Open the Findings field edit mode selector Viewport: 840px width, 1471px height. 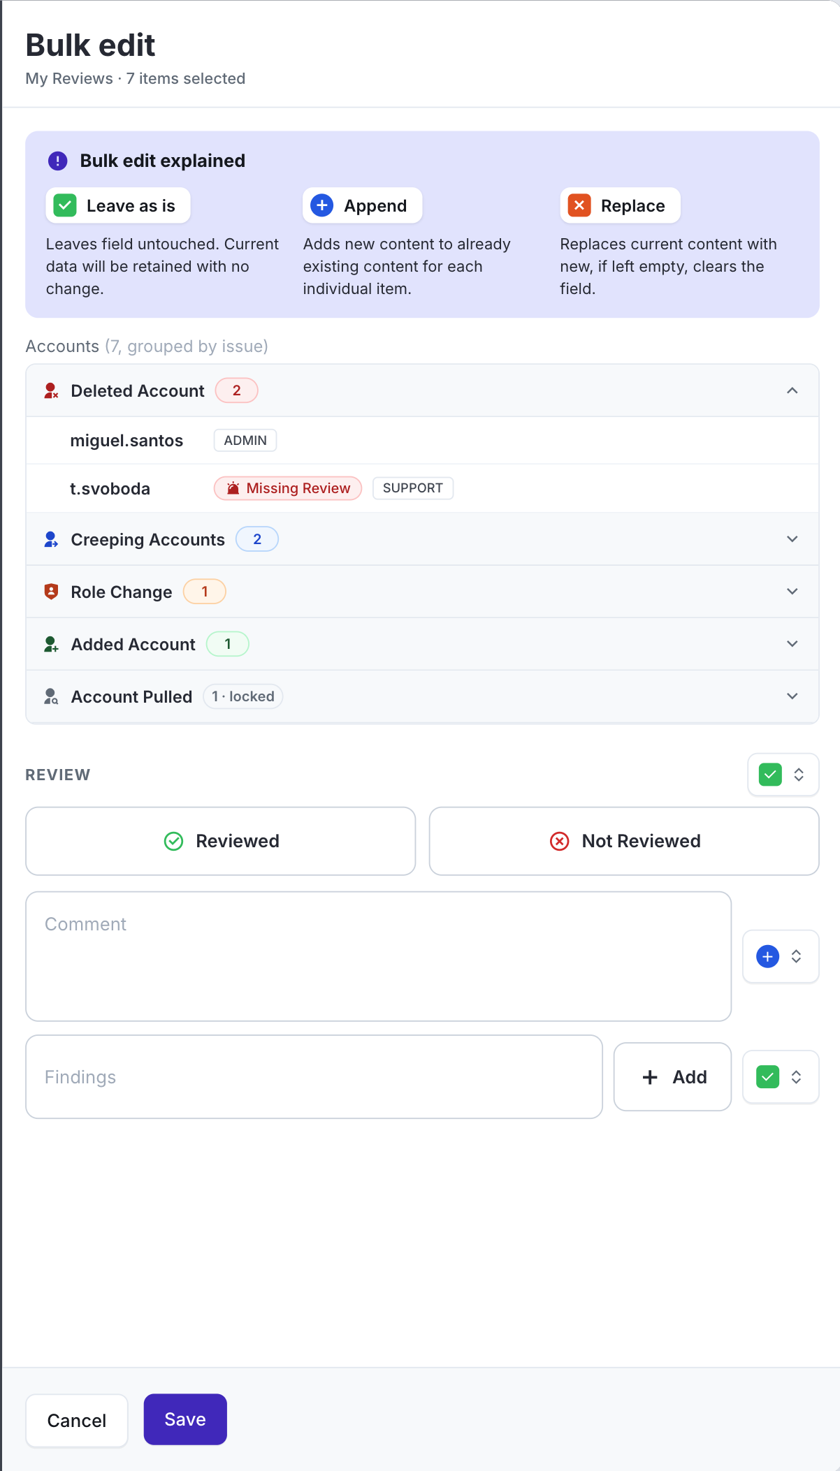click(x=781, y=1078)
